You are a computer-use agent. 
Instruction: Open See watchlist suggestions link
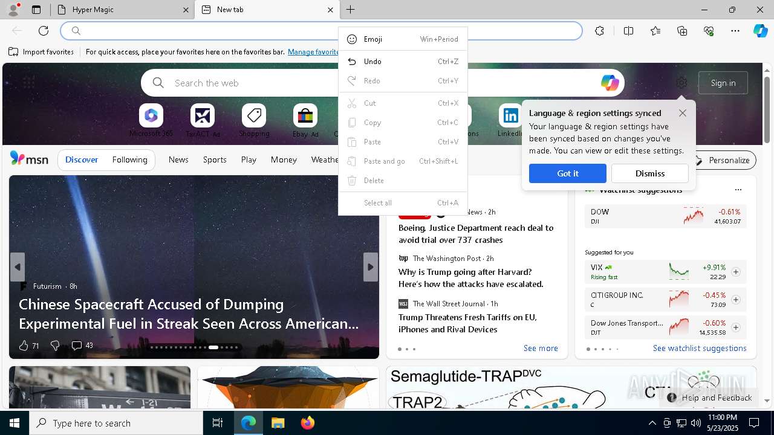[x=700, y=349]
